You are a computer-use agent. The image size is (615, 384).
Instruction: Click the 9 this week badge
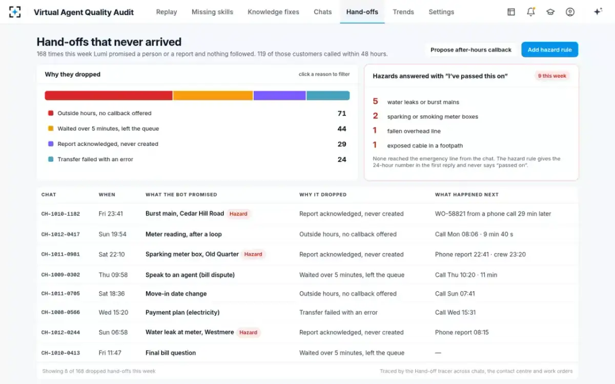coord(552,76)
